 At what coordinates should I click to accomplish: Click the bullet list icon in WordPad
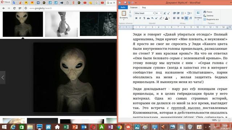tap(182, 13)
